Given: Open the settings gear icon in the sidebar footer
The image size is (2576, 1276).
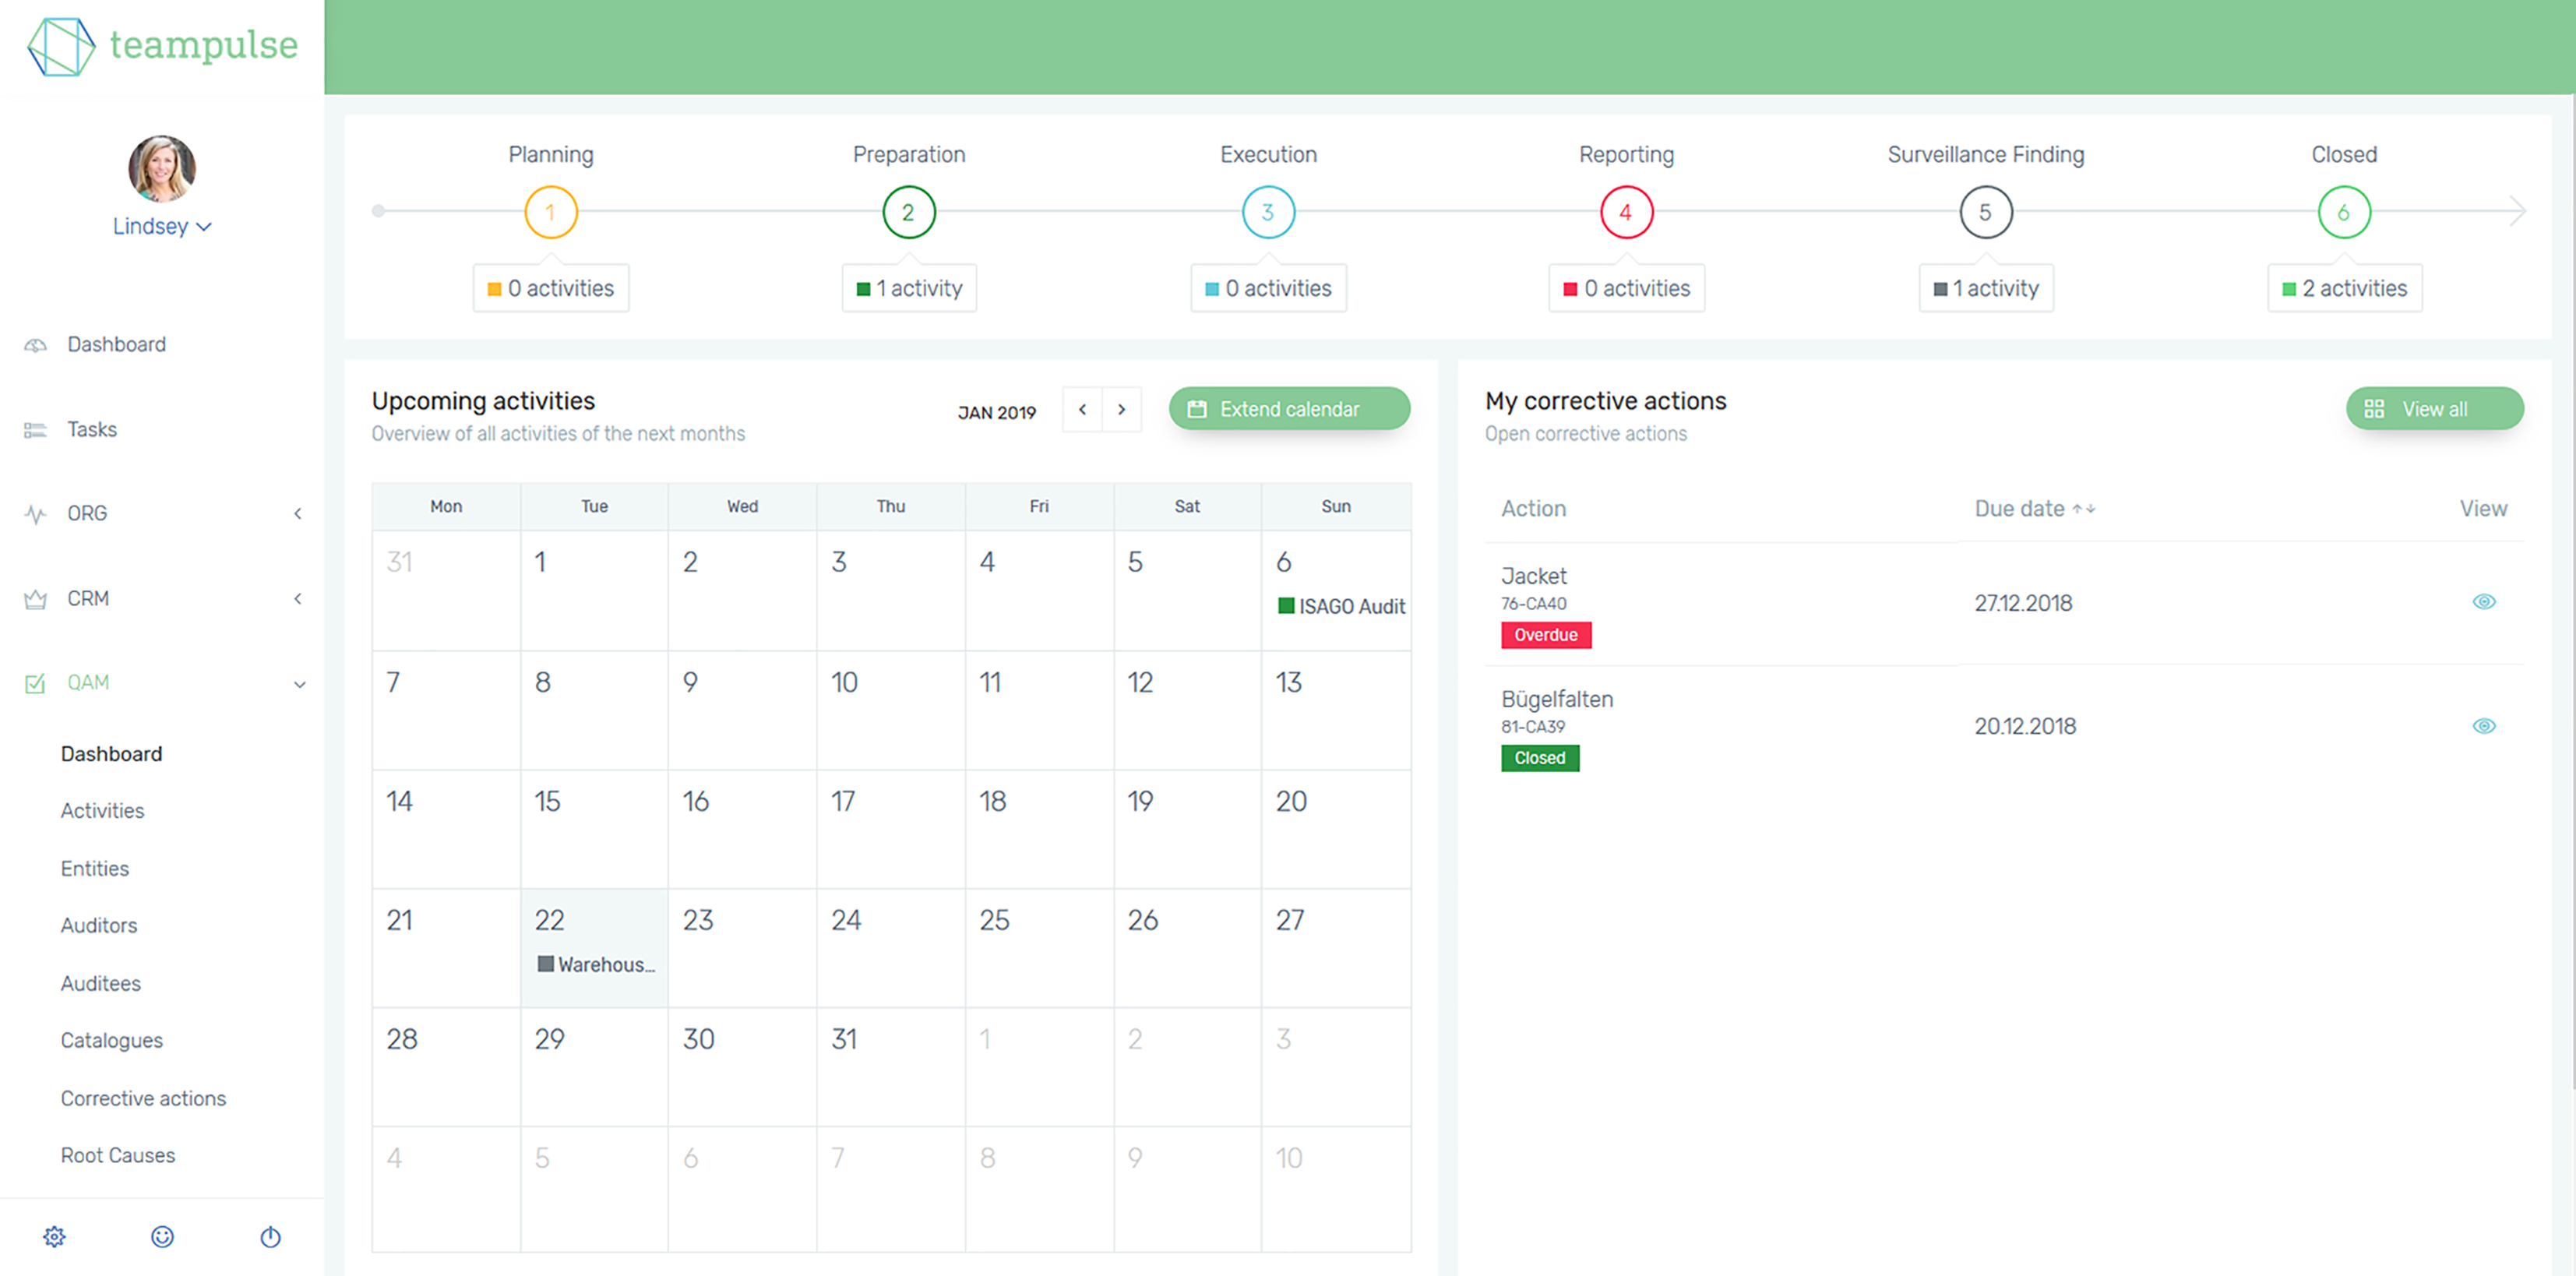Looking at the screenshot, I should tap(54, 1237).
